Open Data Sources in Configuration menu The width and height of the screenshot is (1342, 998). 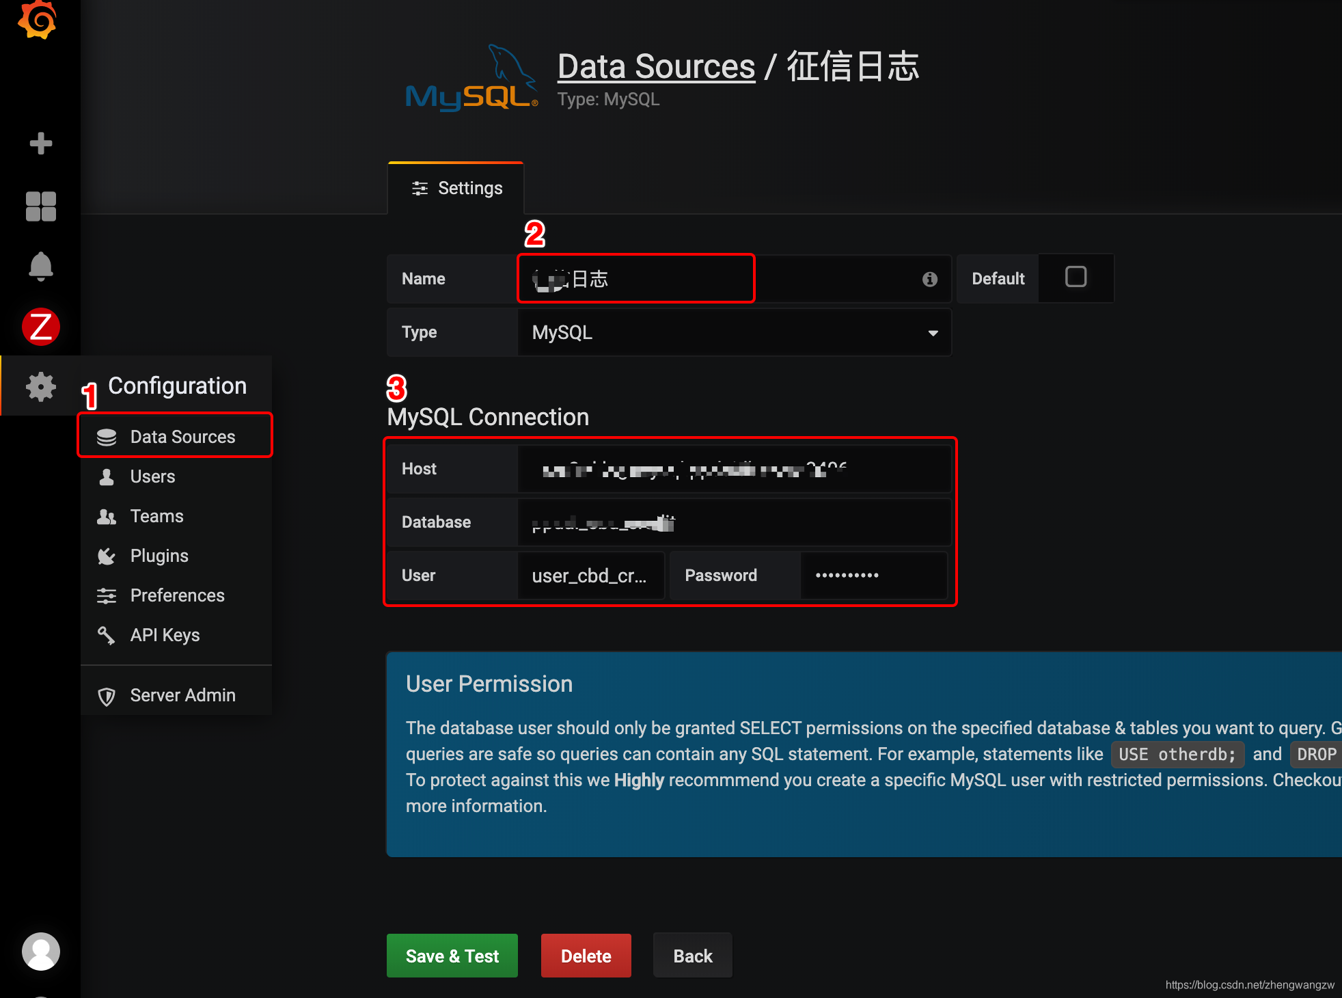point(182,437)
